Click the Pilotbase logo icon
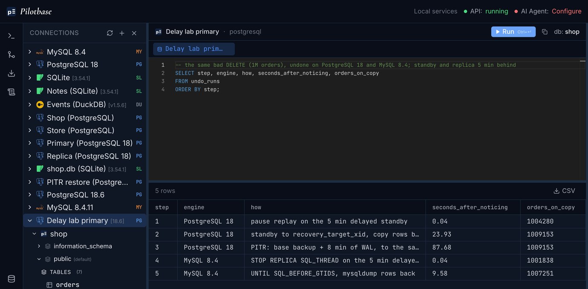This screenshot has height=289, width=588. pos(12,11)
